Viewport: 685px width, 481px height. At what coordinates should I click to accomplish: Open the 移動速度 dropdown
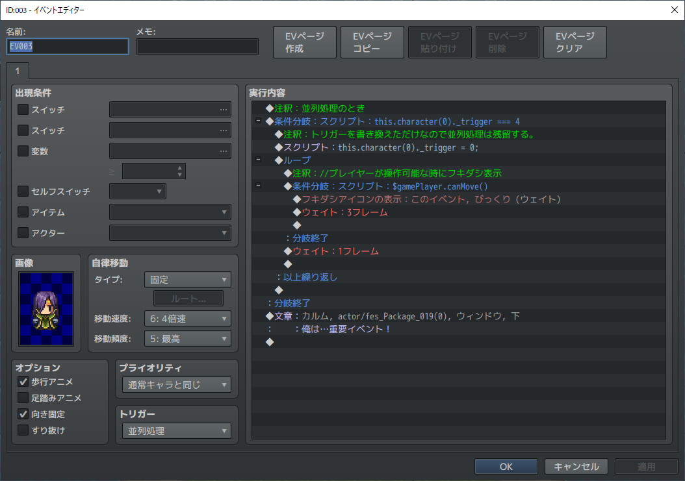[x=189, y=319]
